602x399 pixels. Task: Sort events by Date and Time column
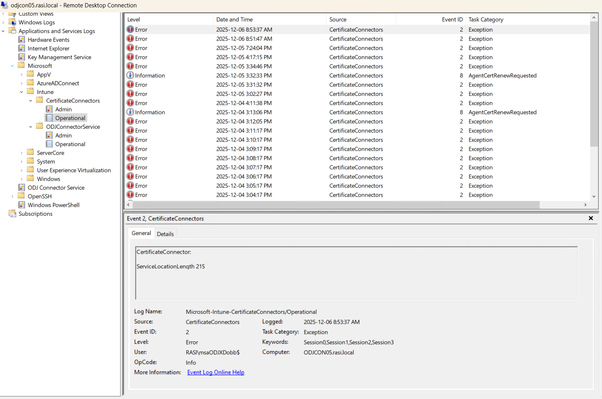[x=269, y=19]
